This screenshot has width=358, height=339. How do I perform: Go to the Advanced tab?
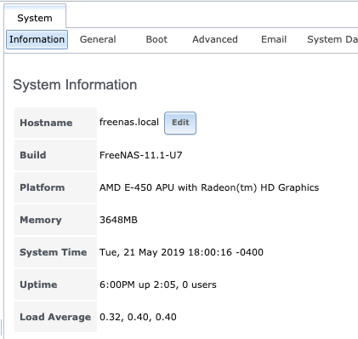[x=215, y=39]
